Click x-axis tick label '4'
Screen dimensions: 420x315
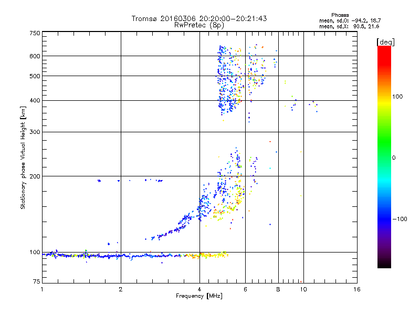pyautogui.click(x=199, y=290)
